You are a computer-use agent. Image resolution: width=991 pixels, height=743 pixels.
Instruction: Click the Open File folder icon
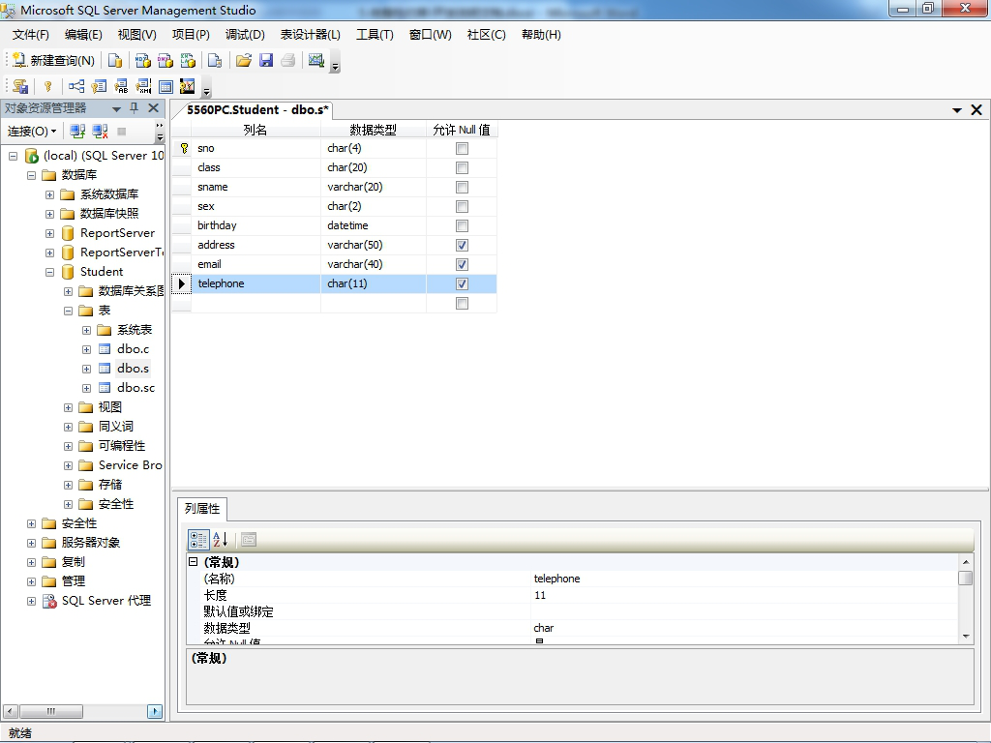[x=243, y=61]
